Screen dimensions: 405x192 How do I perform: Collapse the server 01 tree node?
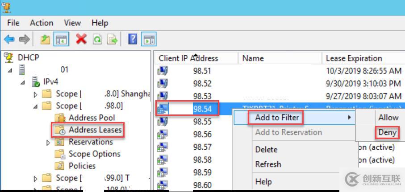point(10,70)
